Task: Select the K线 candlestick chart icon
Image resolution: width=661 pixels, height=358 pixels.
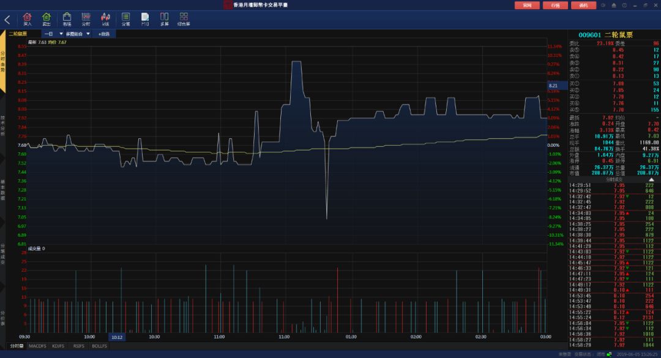Action: click(x=105, y=20)
